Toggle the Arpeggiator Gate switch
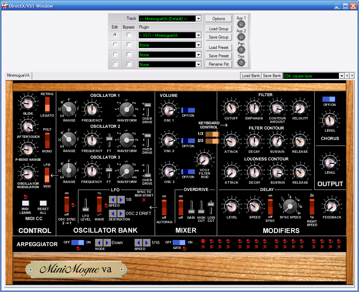Viewport: 359px width, 292px height. click(179, 242)
